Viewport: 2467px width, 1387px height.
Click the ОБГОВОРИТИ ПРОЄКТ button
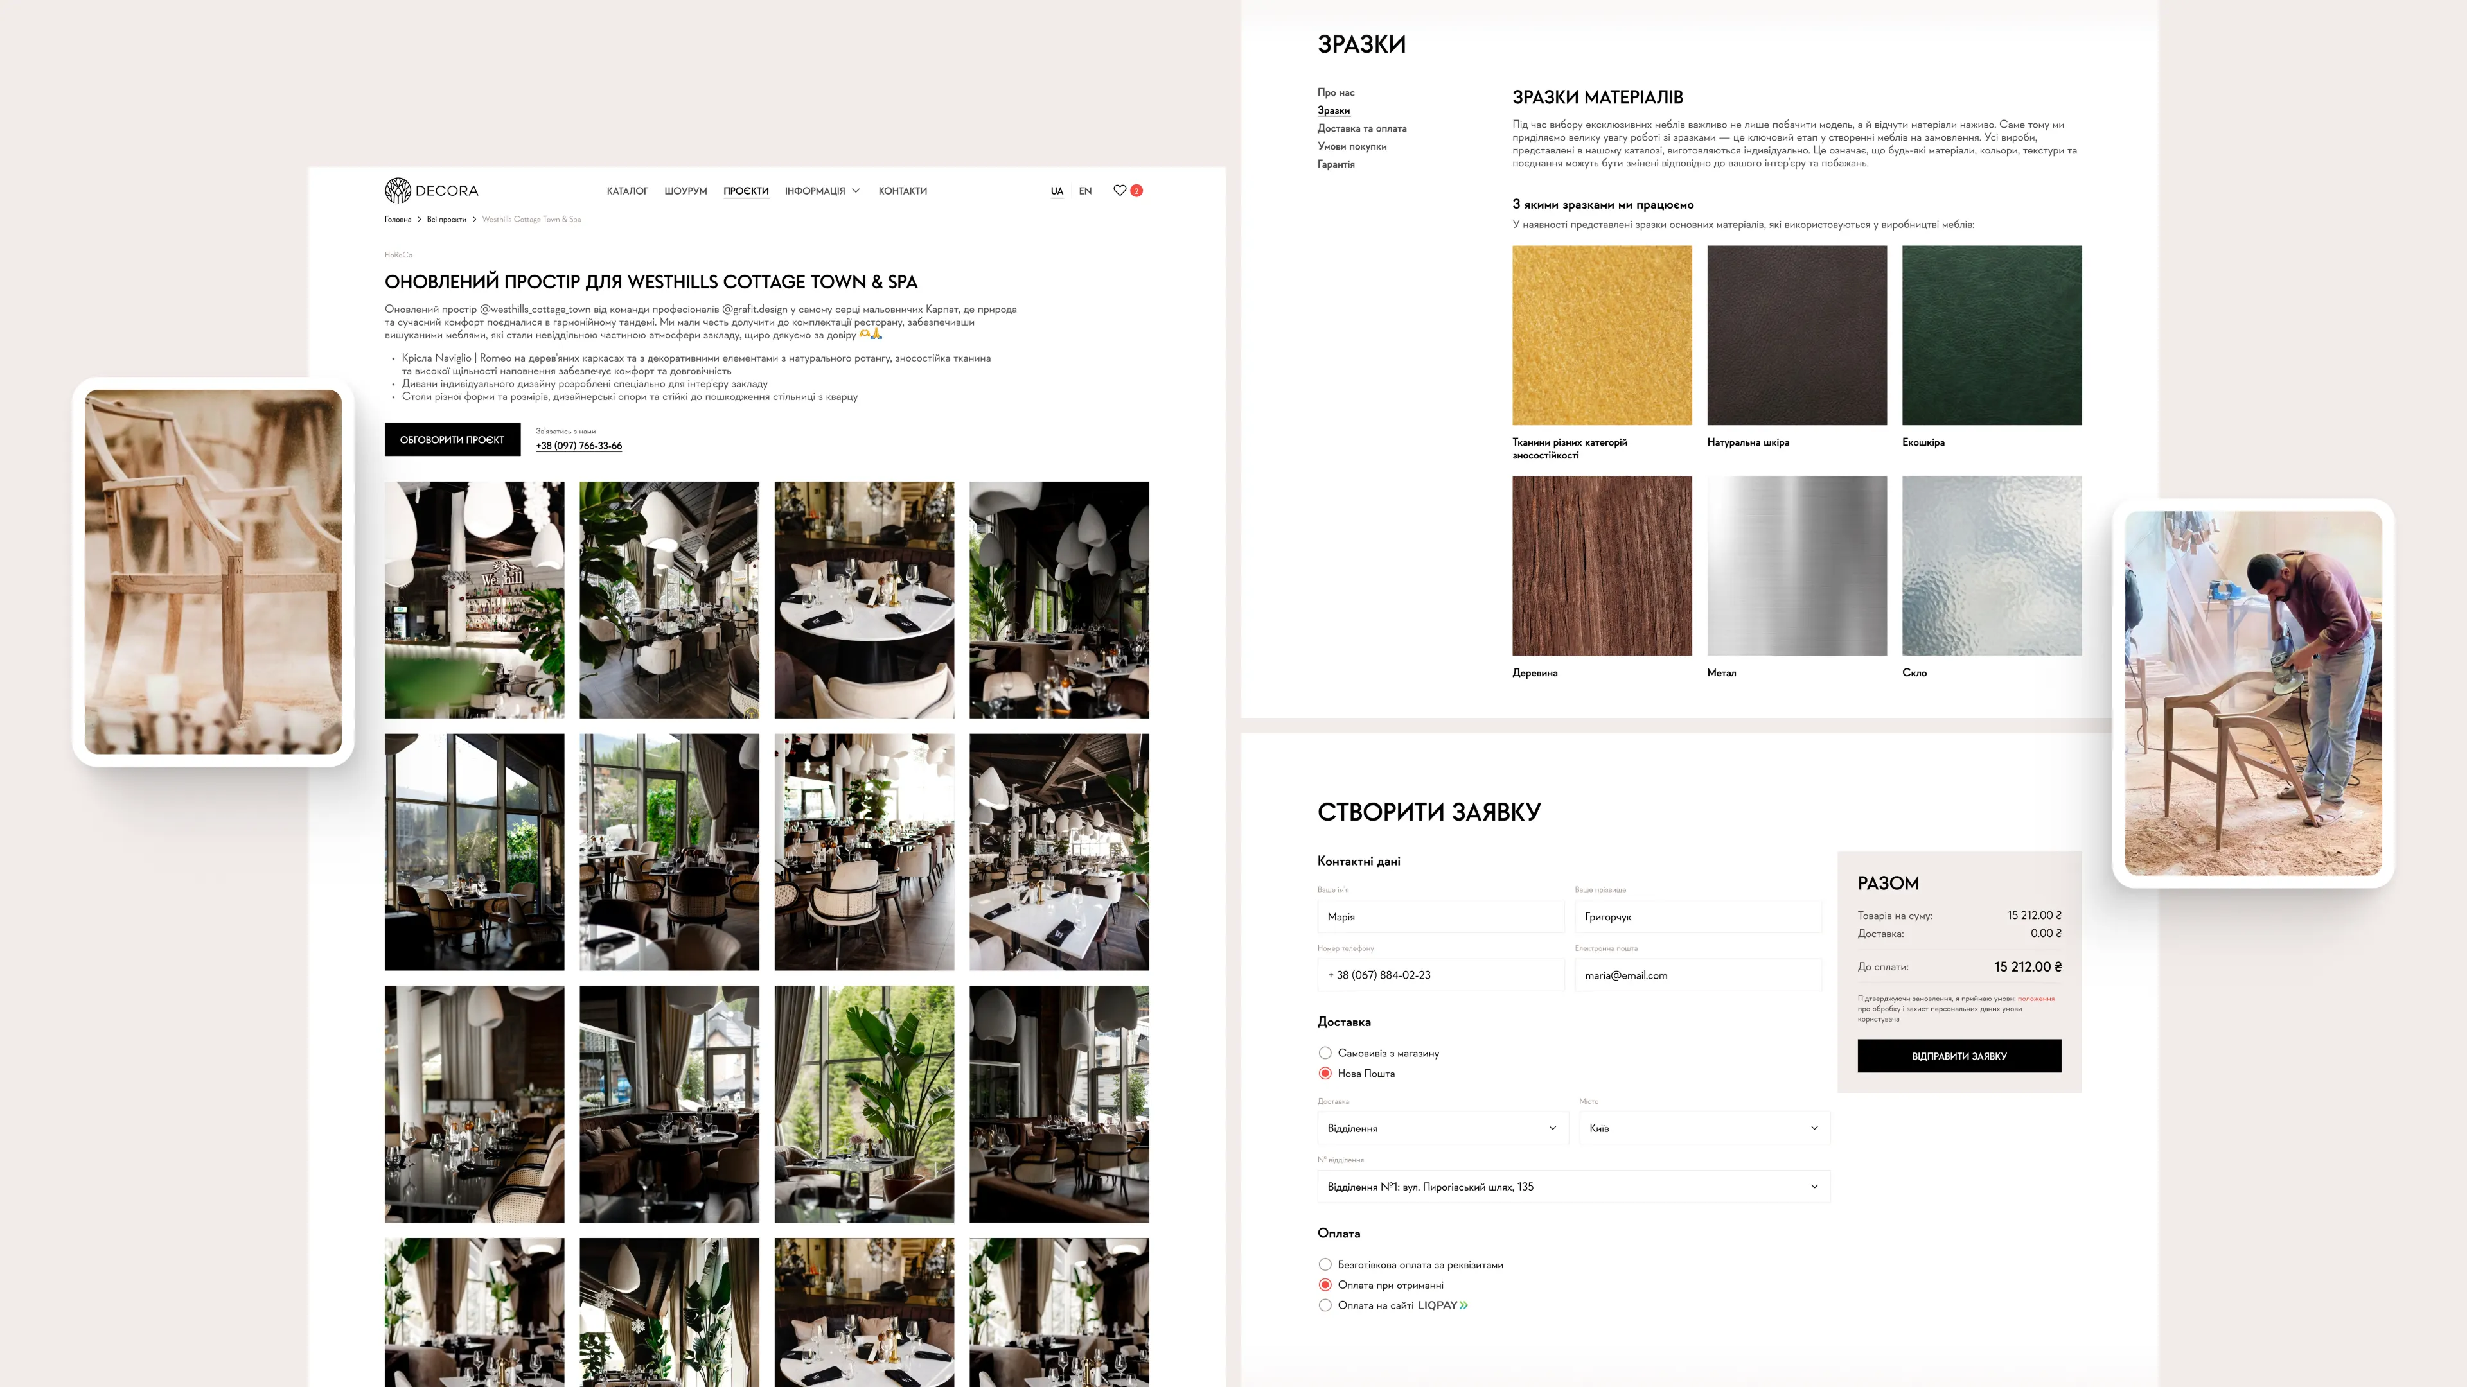tap(452, 439)
